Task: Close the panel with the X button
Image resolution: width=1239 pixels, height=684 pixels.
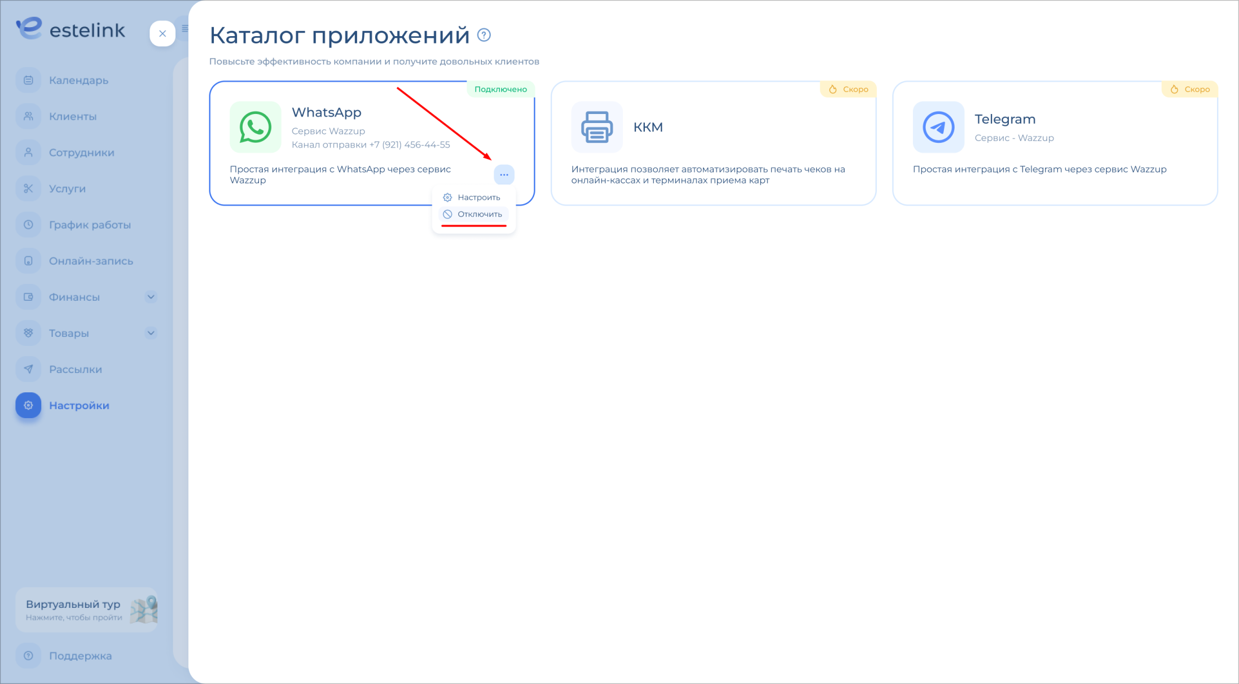Action: click(x=162, y=33)
